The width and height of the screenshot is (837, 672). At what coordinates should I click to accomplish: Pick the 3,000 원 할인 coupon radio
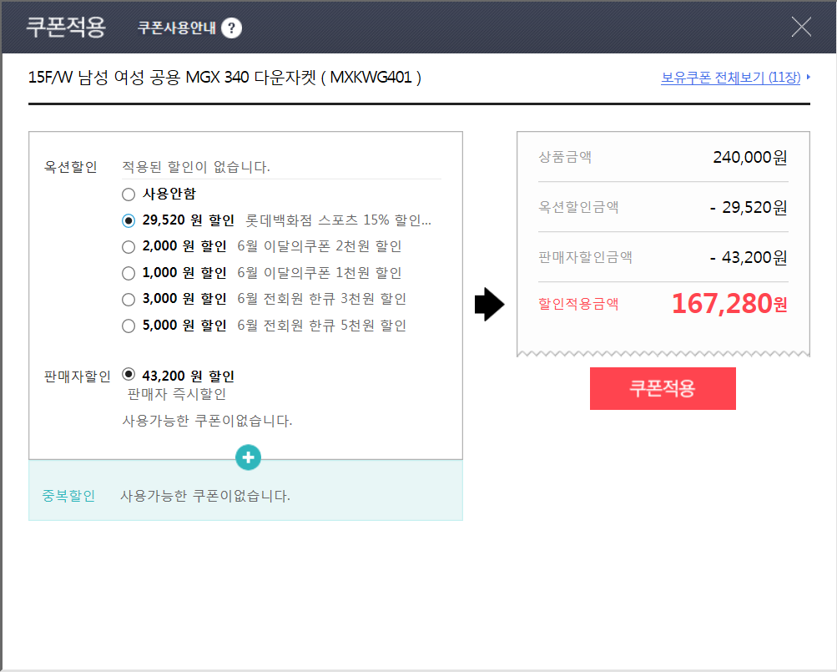pos(129,299)
